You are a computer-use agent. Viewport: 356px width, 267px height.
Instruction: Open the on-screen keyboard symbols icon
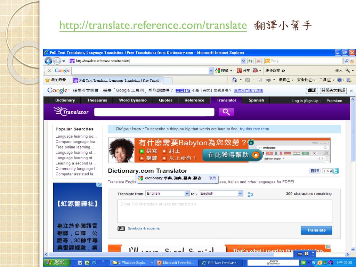click(x=121, y=228)
